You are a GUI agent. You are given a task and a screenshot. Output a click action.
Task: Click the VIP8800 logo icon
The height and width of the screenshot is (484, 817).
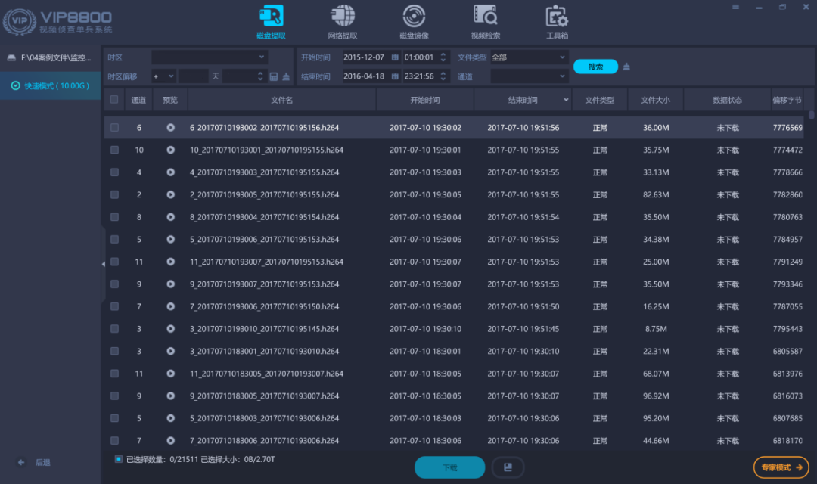click(19, 21)
